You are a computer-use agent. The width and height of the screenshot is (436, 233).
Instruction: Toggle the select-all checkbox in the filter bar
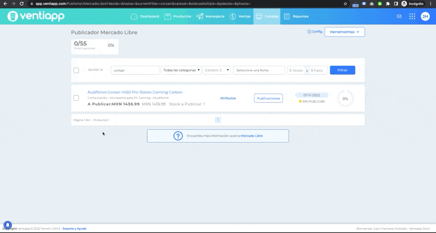point(76,70)
